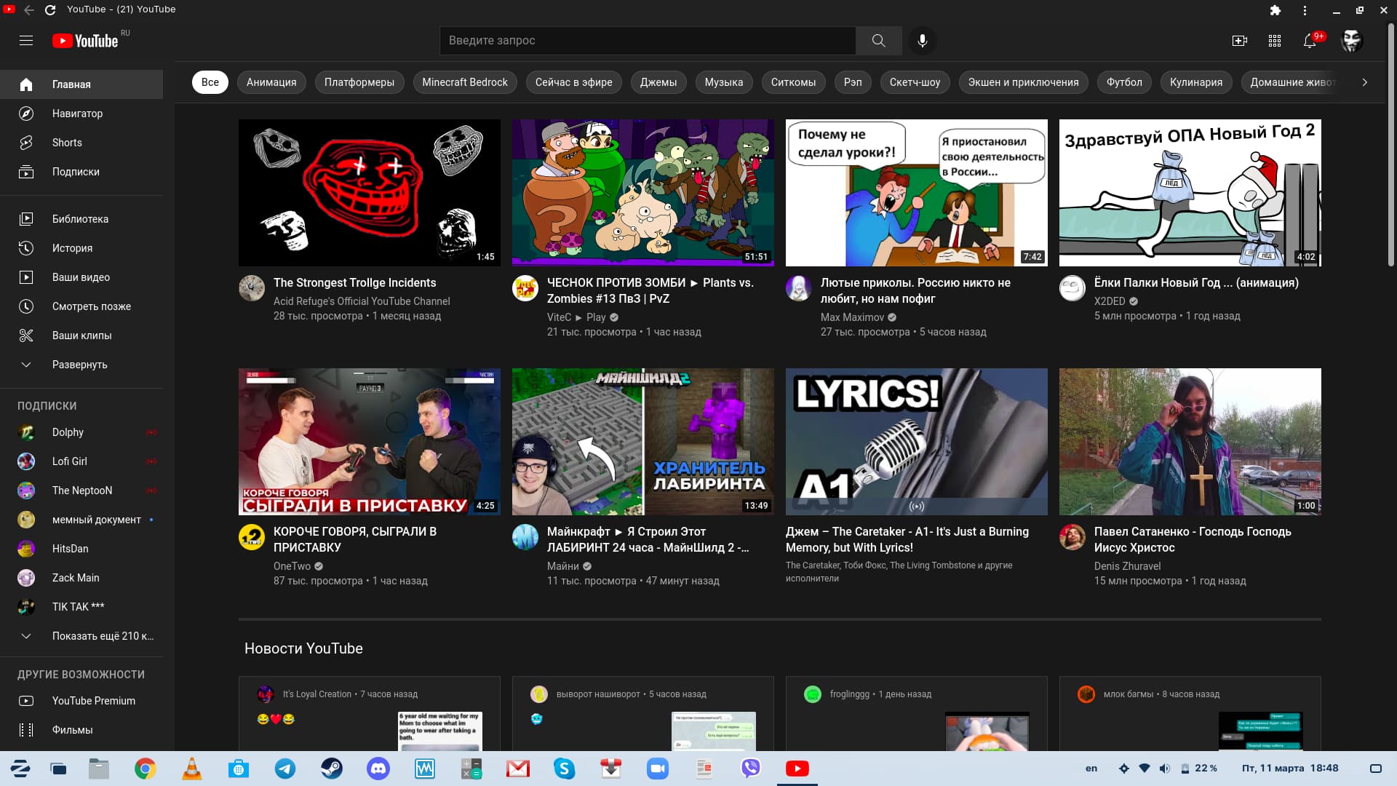Select the Ситкомы chip
This screenshot has width=1397, height=786.
pos(793,82)
